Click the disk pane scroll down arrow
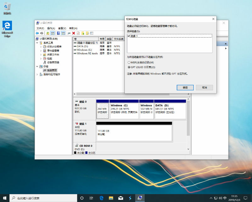 (x=188, y=149)
